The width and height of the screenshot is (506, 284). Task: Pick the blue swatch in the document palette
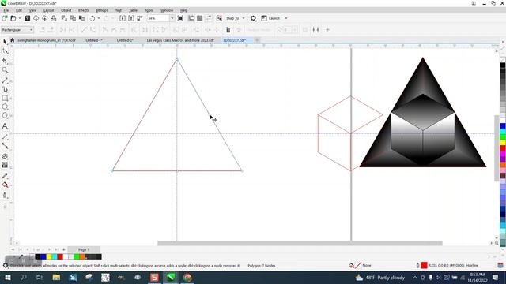pyautogui.click(x=43, y=256)
